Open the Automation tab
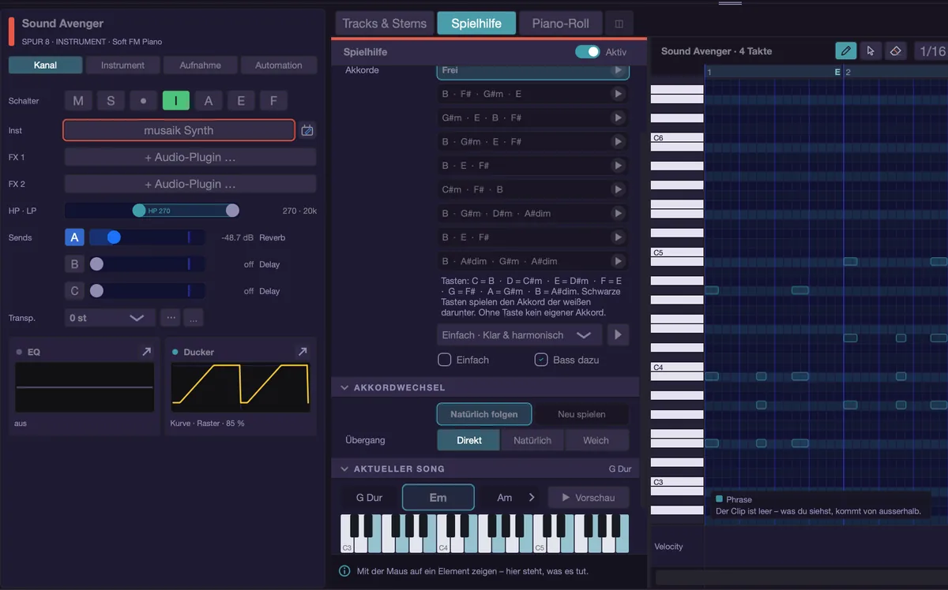 coord(279,65)
